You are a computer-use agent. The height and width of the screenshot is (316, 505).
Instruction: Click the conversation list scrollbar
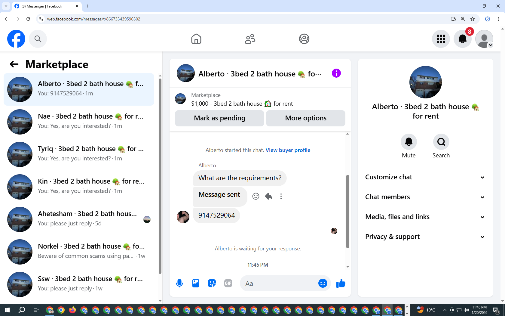(160, 176)
